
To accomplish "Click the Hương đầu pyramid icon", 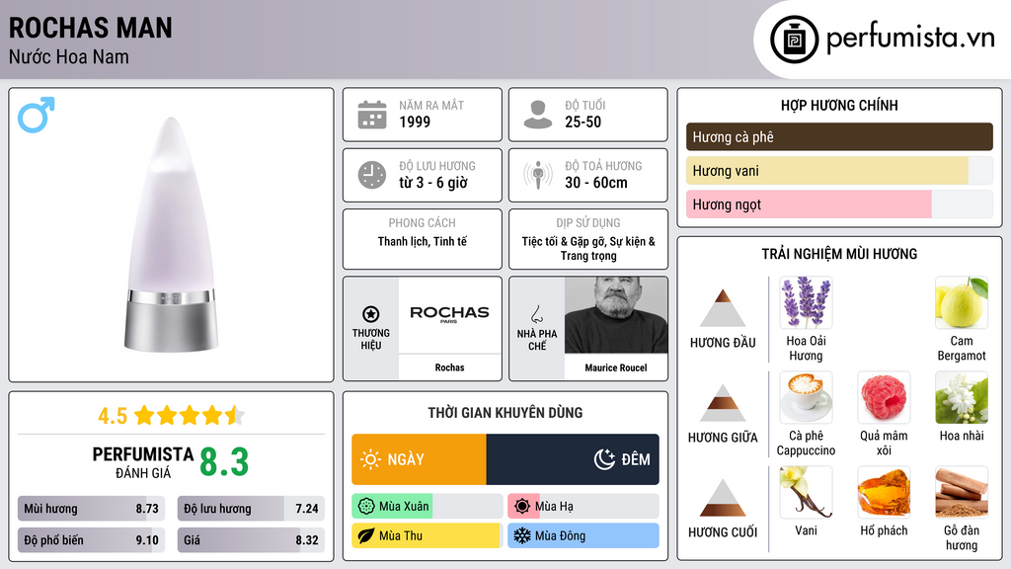I will tap(723, 308).
